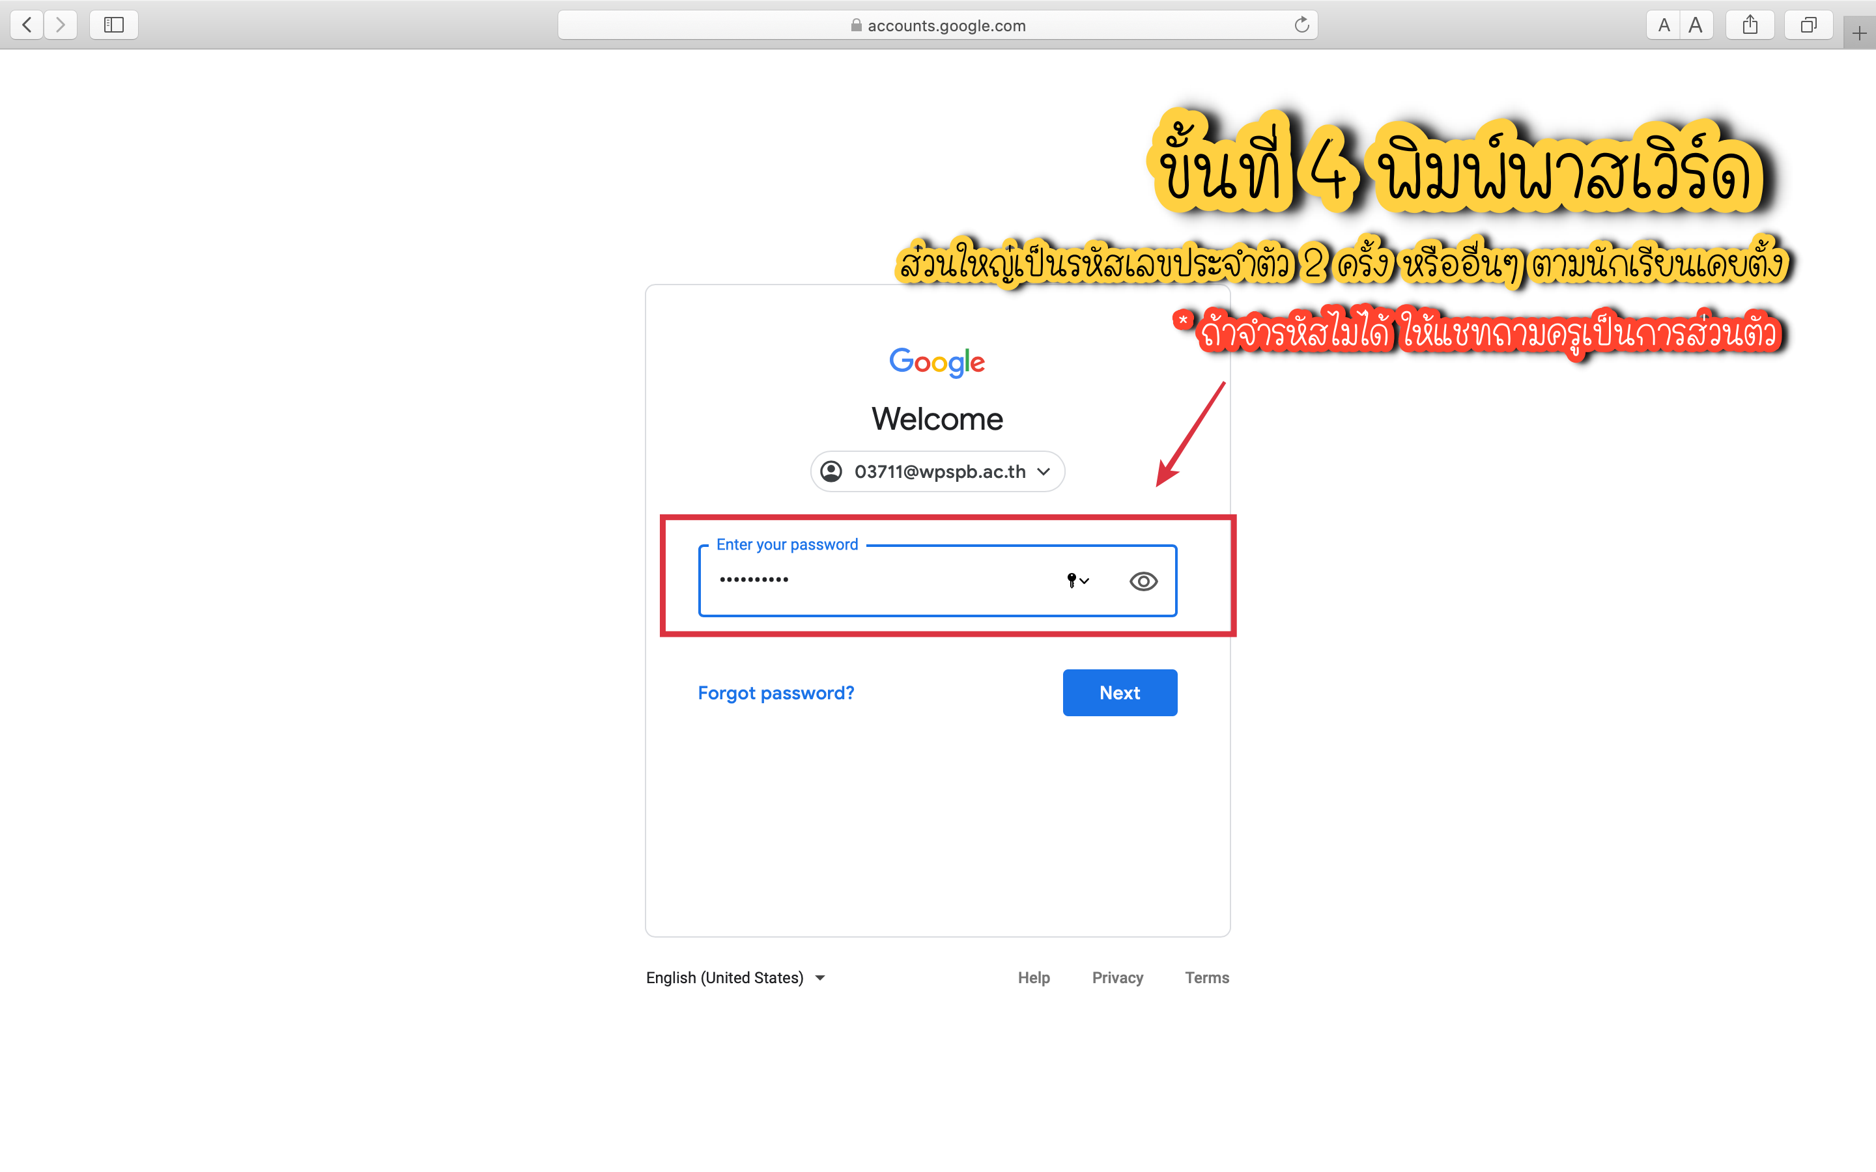Click the Safari forward arrow button
The width and height of the screenshot is (1876, 1172).
(61, 25)
